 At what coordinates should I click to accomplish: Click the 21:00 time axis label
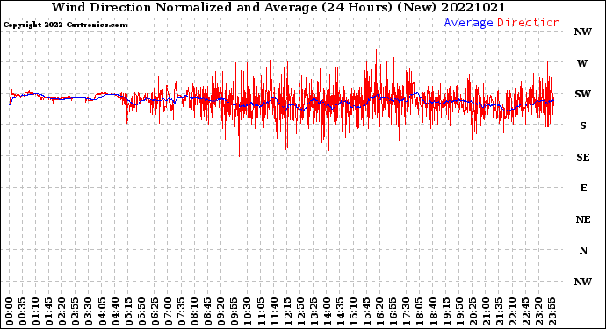coord(486,311)
